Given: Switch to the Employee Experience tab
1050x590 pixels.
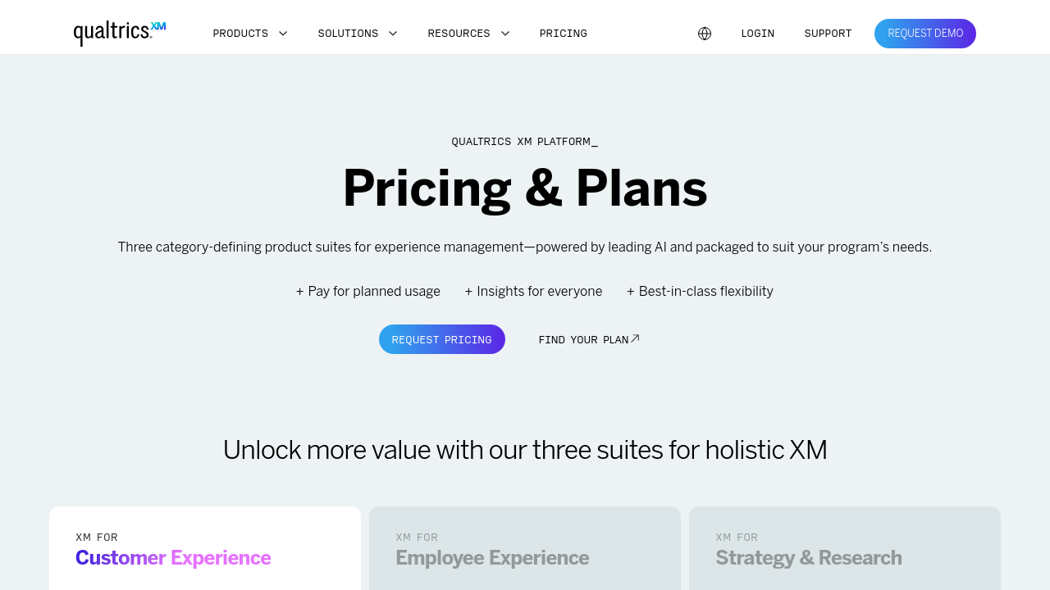Looking at the screenshot, I should click(492, 557).
